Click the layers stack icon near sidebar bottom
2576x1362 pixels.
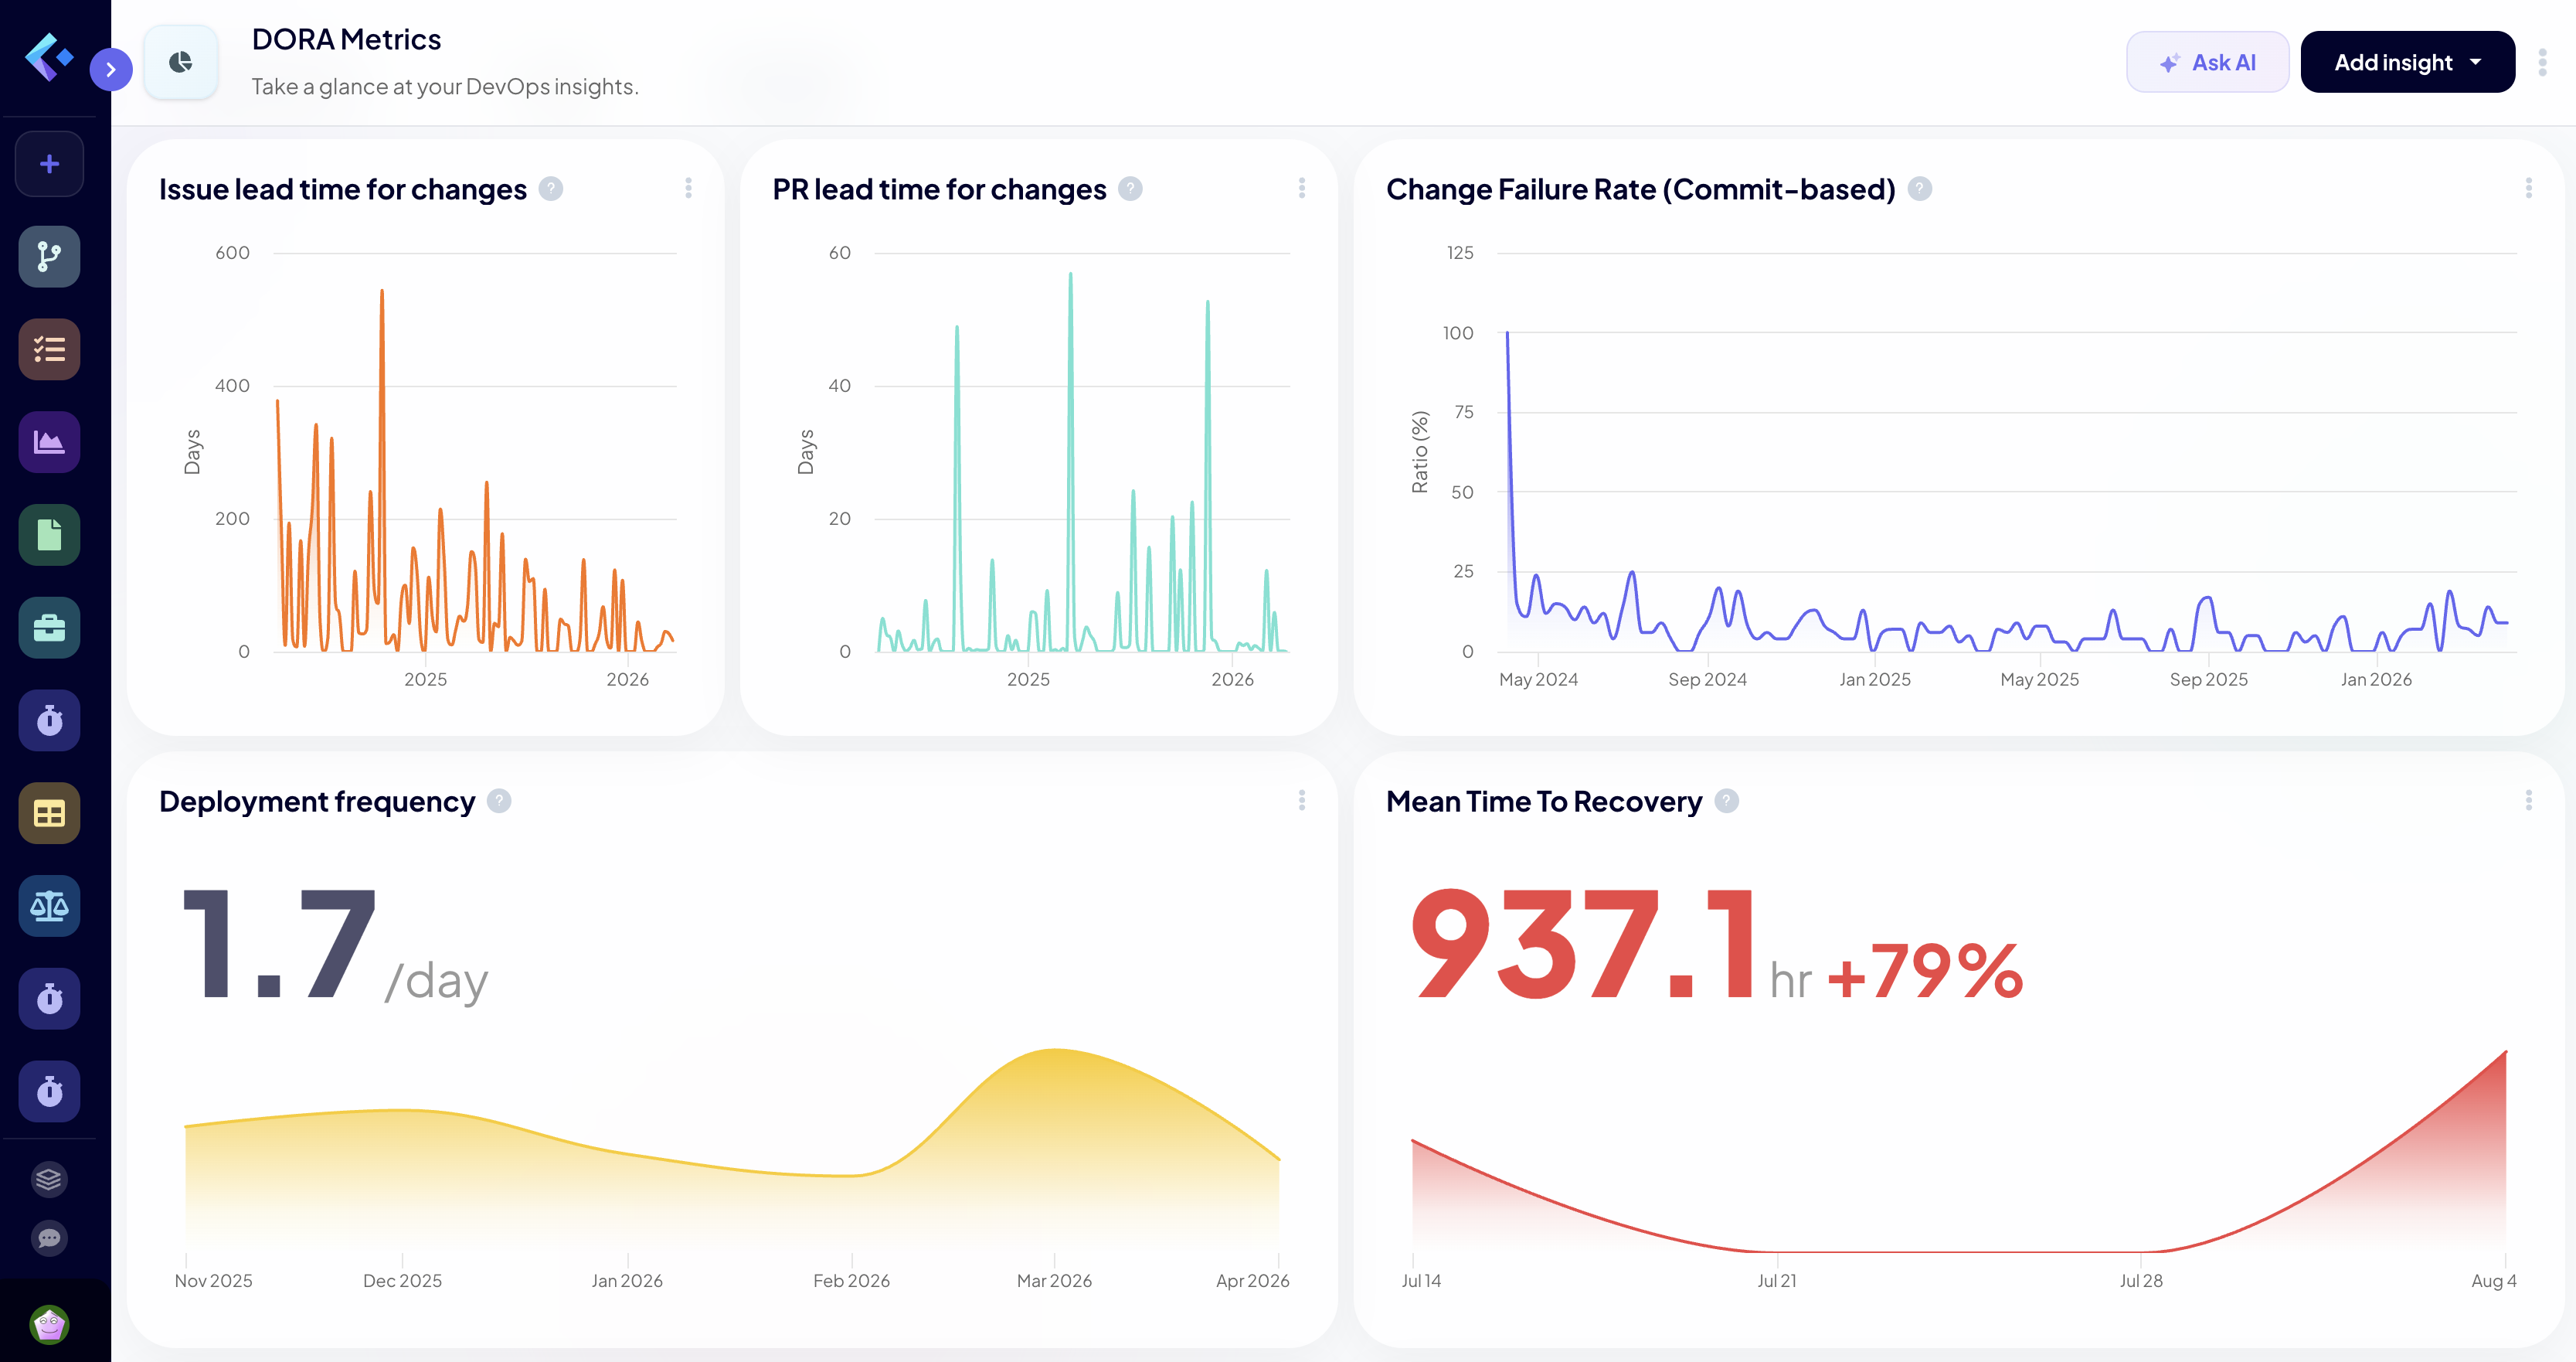[x=49, y=1179]
